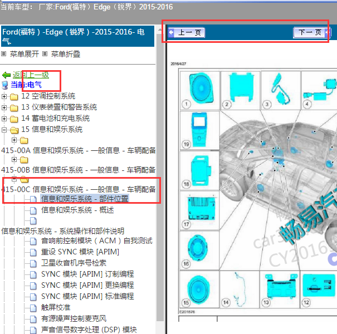Viewport: 337px width, 334px height.
Task: Click 菜单折叠 to collapse the menu
Action: (x=66, y=54)
